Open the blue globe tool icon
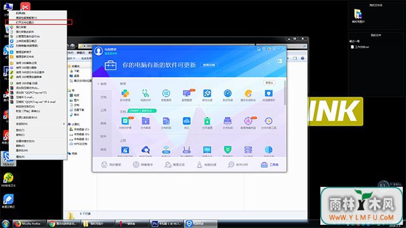This screenshot has height=228, width=406. (268, 150)
